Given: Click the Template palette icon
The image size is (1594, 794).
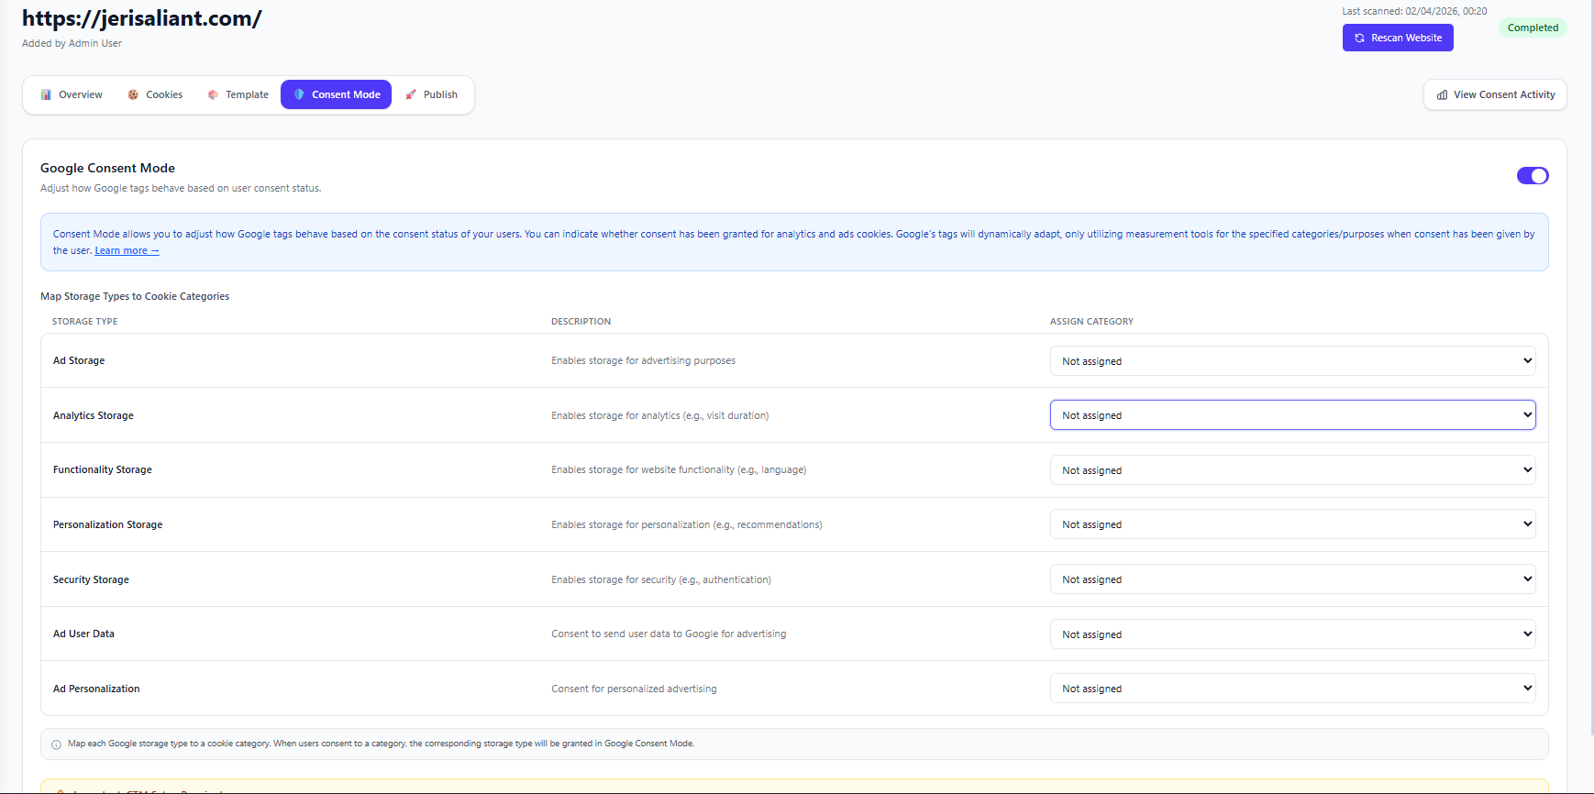Looking at the screenshot, I should click(213, 94).
